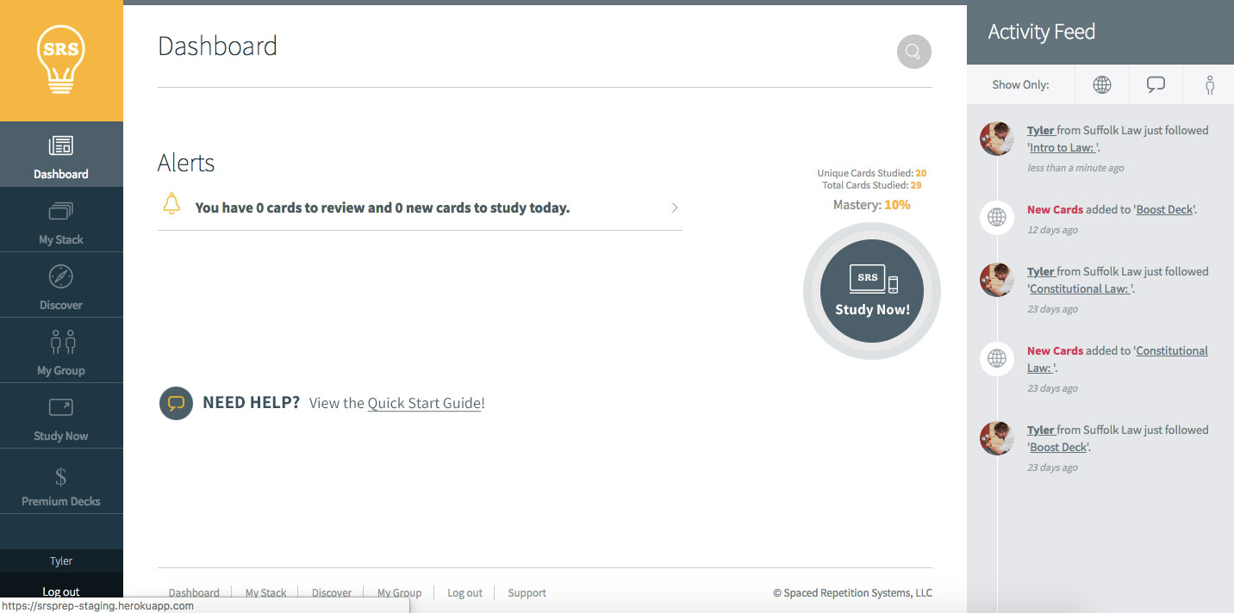The image size is (1234, 613).
Task: Click the SRS logo icon
Action: [x=61, y=60]
